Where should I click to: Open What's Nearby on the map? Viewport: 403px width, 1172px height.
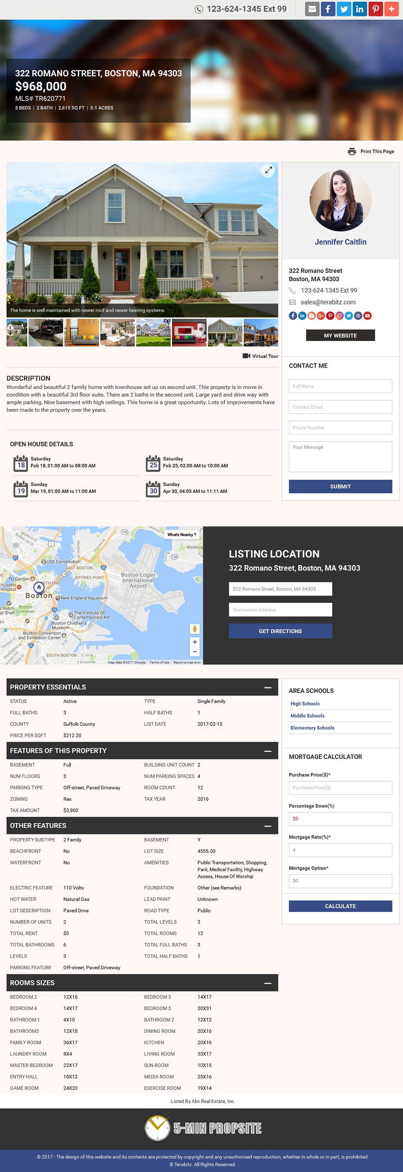181,535
